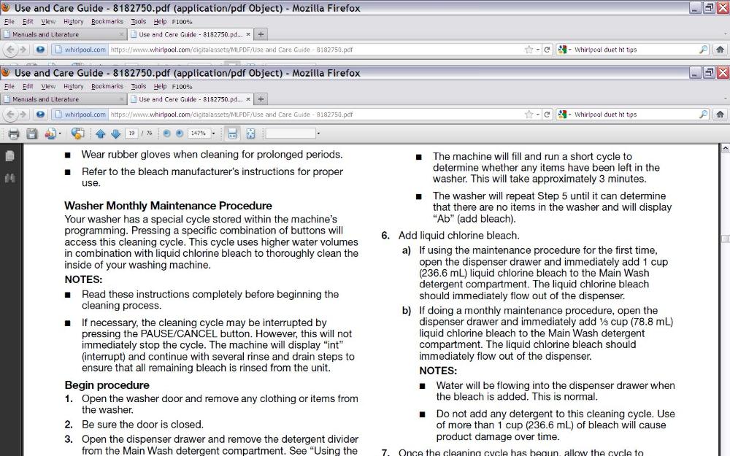Viewport: 730px width, 456px height.
Task: Click the PDF scrollbar up arrow
Action: point(726,148)
